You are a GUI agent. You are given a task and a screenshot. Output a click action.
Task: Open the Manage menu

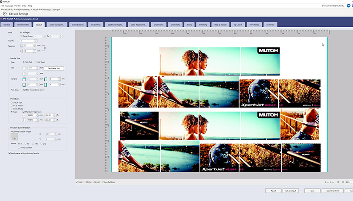click(x=9, y=6)
